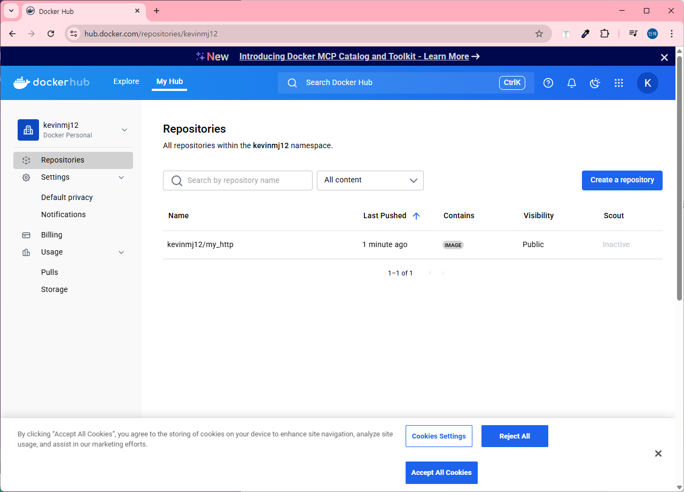Image resolution: width=684 pixels, height=492 pixels.
Task: Go to the Explore tab
Action: click(126, 82)
